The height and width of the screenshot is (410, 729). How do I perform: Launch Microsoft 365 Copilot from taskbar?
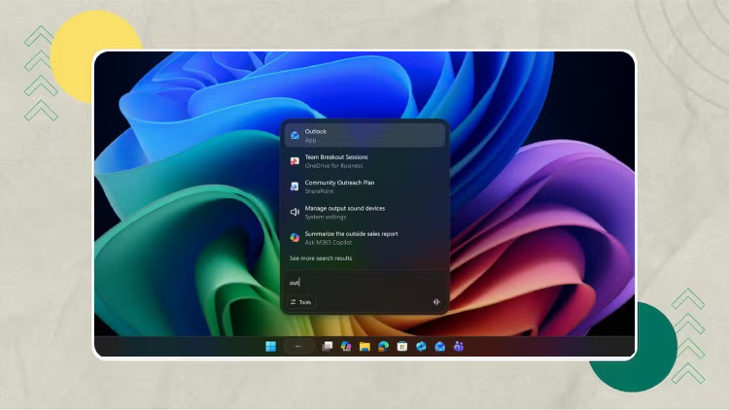coord(346,347)
